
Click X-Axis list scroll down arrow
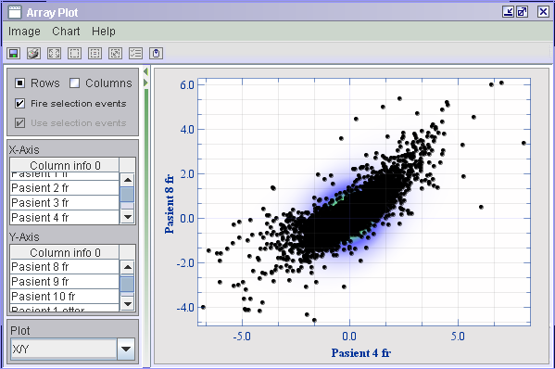(128, 216)
